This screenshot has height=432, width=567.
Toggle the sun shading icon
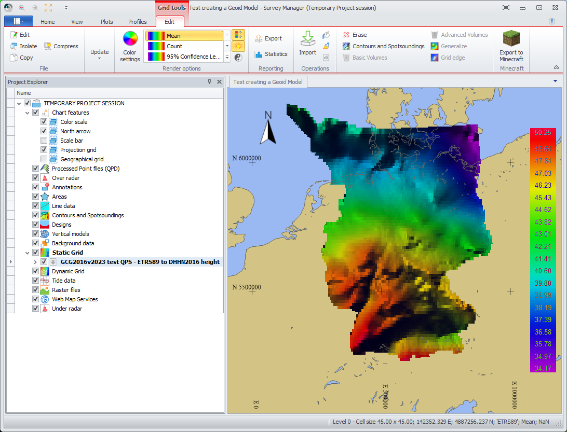238,46
